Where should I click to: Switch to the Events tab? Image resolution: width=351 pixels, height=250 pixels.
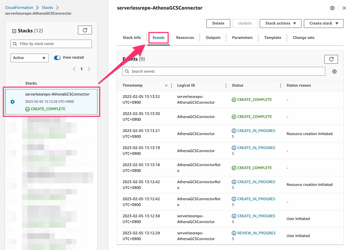(159, 38)
